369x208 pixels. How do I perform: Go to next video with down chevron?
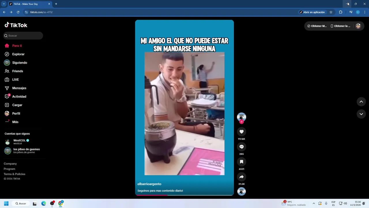pyautogui.click(x=361, y=114)
